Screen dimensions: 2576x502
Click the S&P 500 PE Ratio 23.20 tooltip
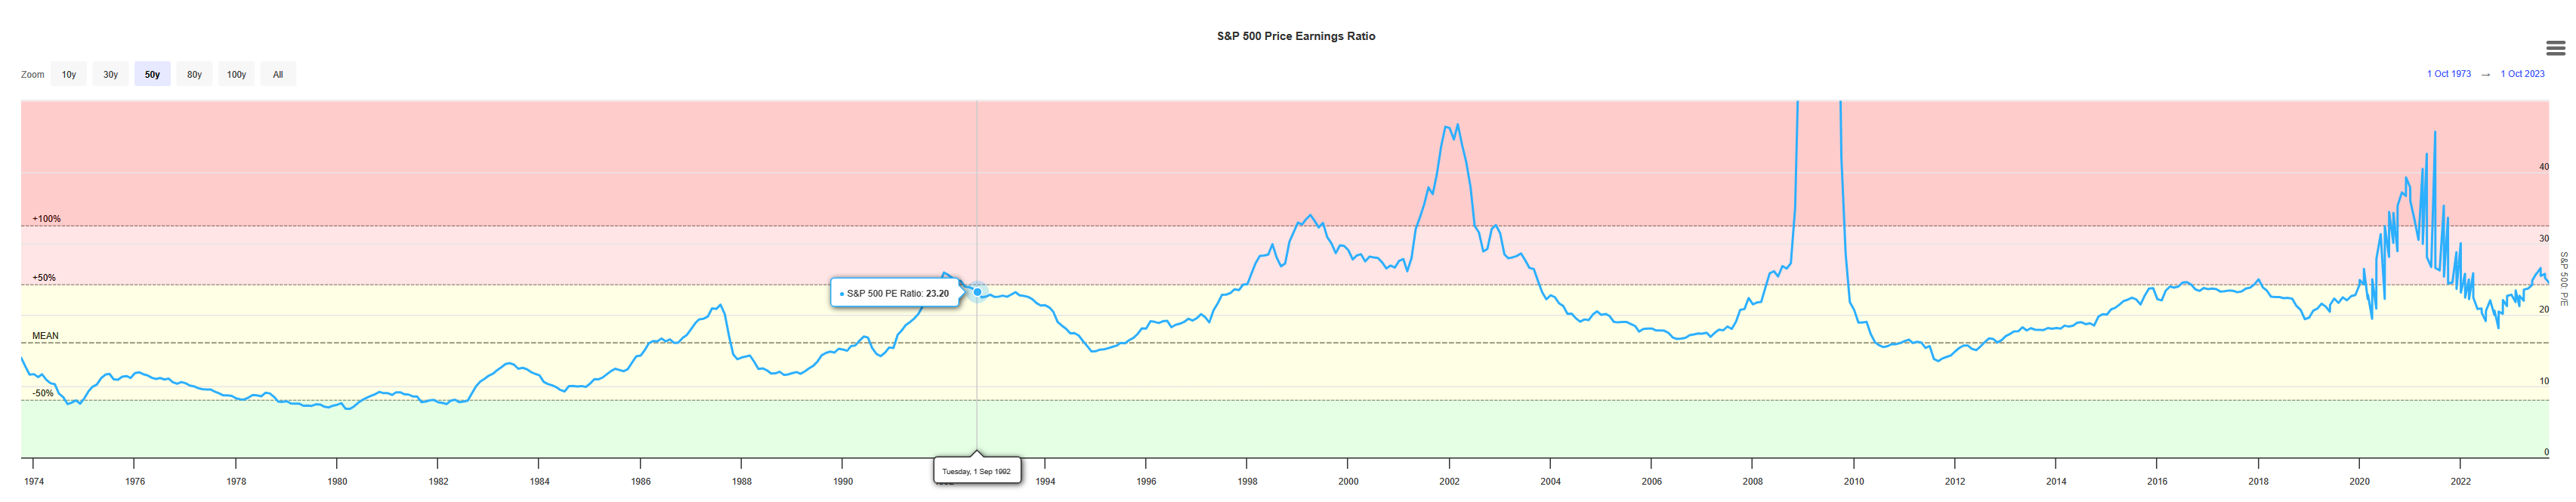(x=895, y=293)
